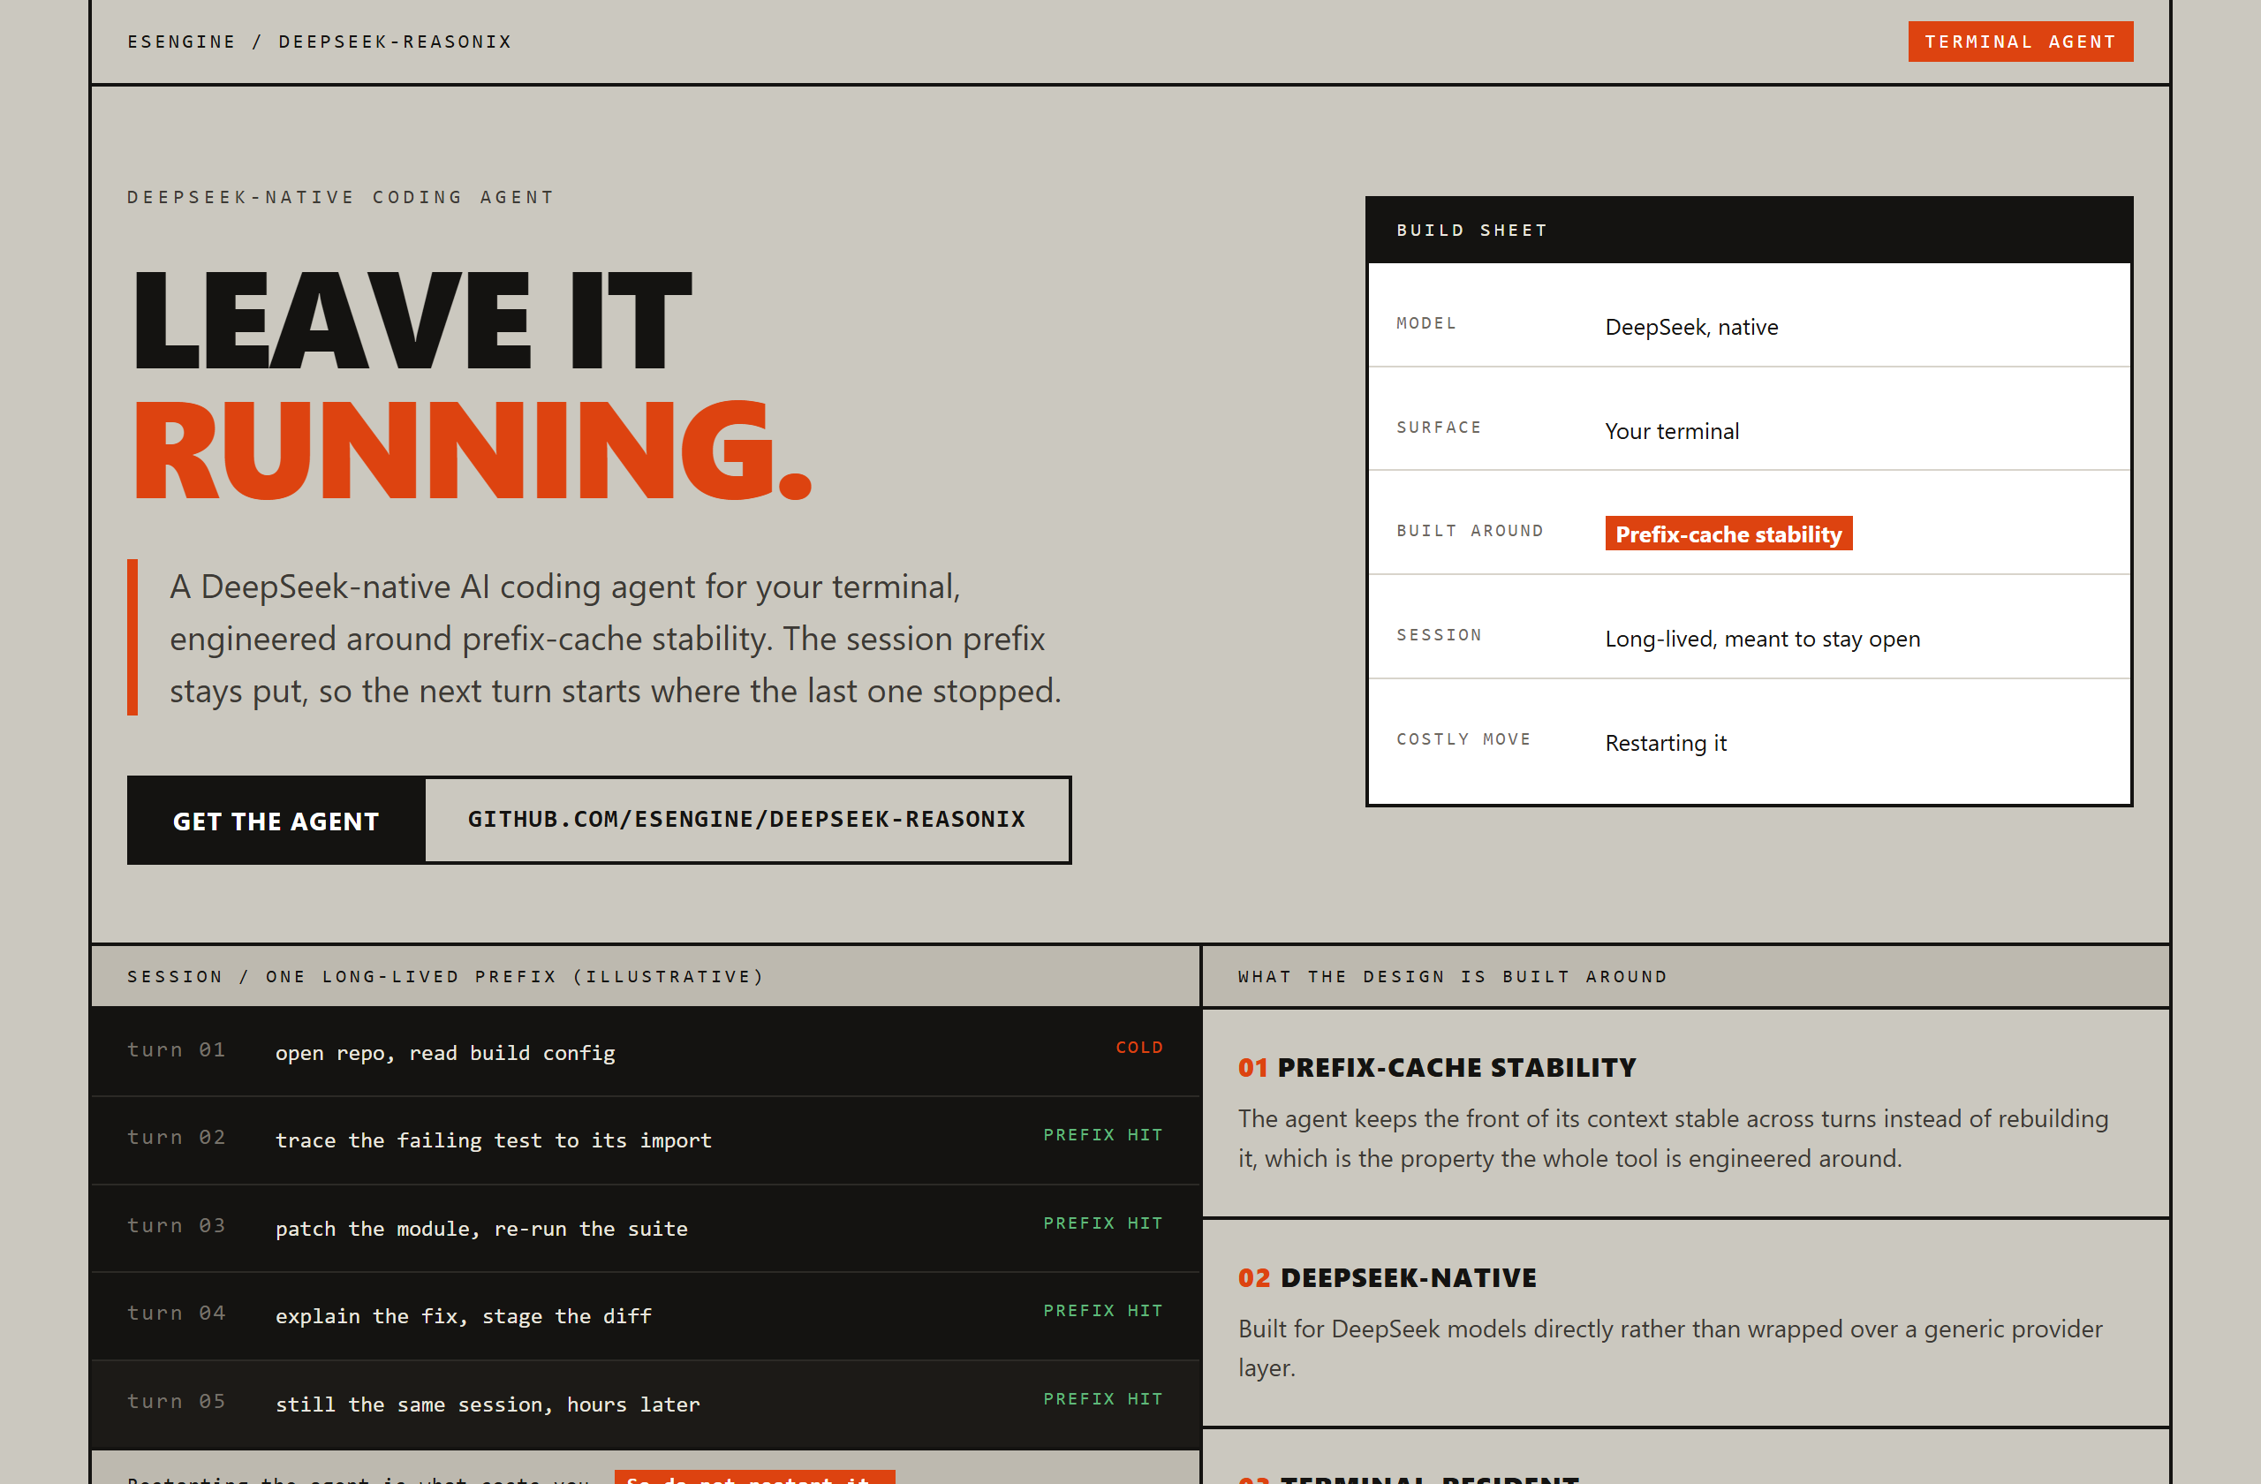Click the orange RUNNING. headline
This screenshot has width=2261, height=1484.
click(x=472, y=450)
